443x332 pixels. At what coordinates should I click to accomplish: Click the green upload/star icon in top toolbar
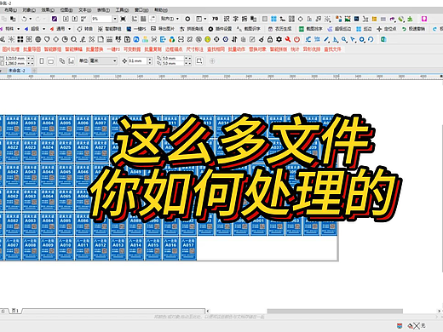coord(410,19)
